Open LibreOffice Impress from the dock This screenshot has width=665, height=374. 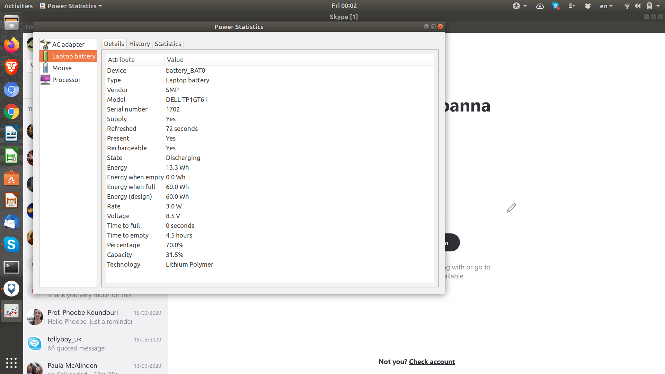(11, 201)
